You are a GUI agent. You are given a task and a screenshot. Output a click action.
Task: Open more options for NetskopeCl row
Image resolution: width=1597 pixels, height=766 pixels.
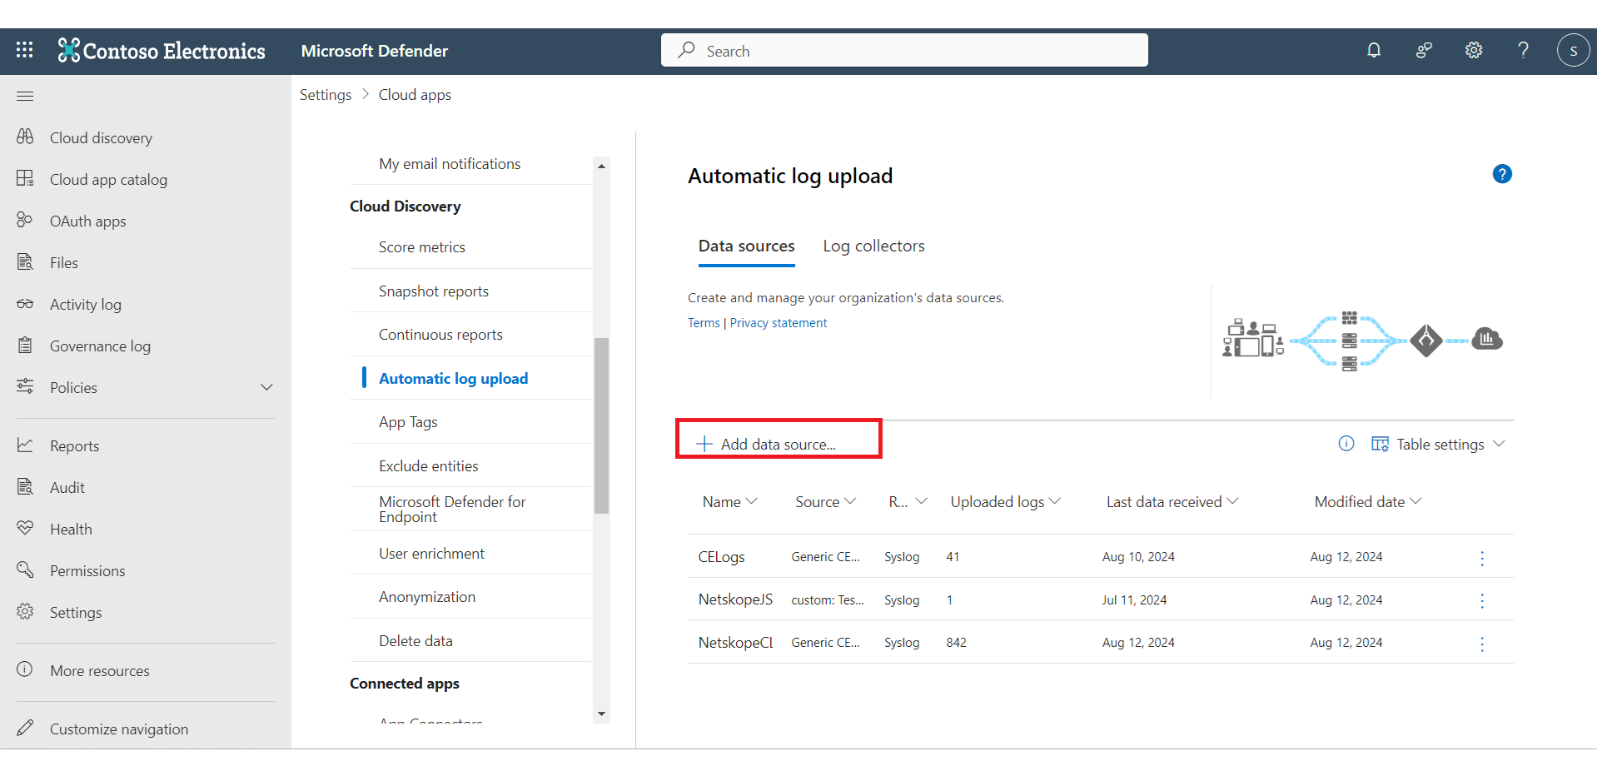[1482, 644]
